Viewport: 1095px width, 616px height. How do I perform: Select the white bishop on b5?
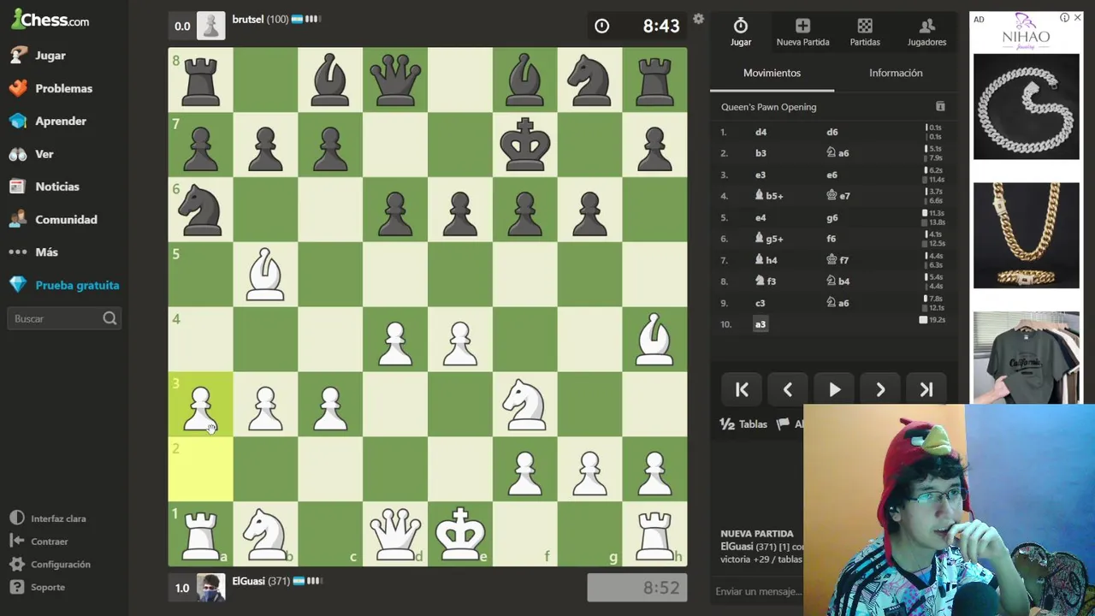pyautogui.click(x=265, y=274)
